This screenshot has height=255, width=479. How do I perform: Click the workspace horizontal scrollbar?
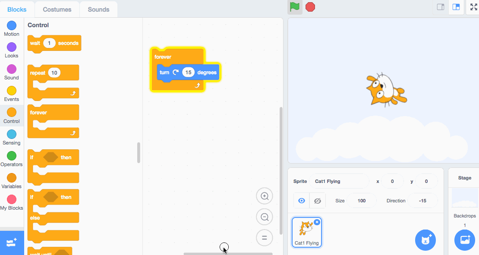click(x=228, y=253)
